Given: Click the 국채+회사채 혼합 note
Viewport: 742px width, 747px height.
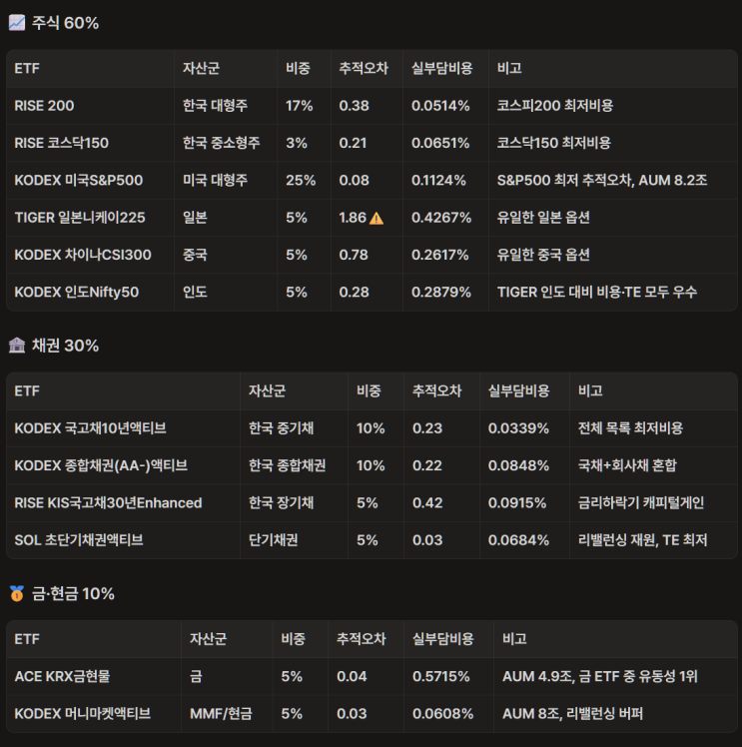Looking at the screenshot, I should [x=627, y=465].
